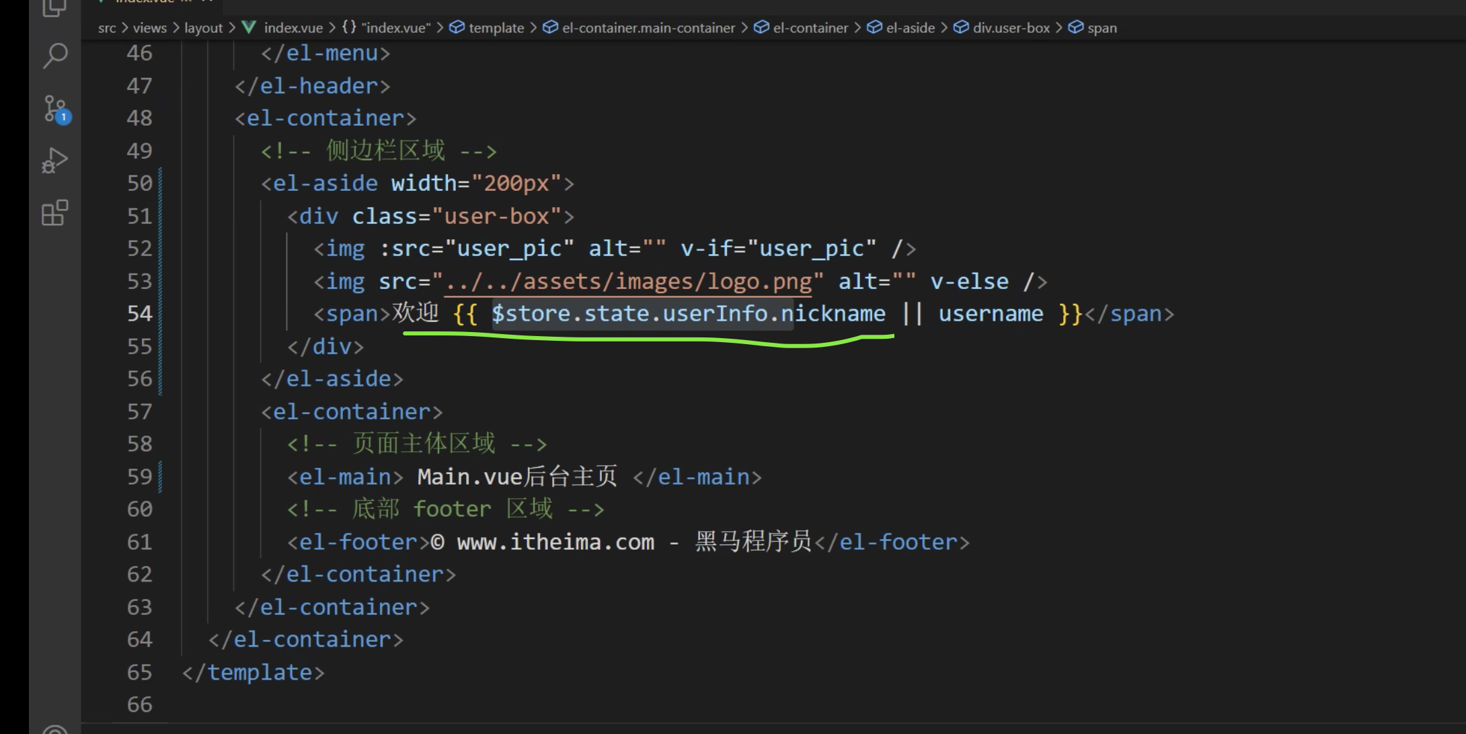Open the div.user-box breadcrumb segment
This screenshot has width=1466, height=734.
pos(1002,28)
